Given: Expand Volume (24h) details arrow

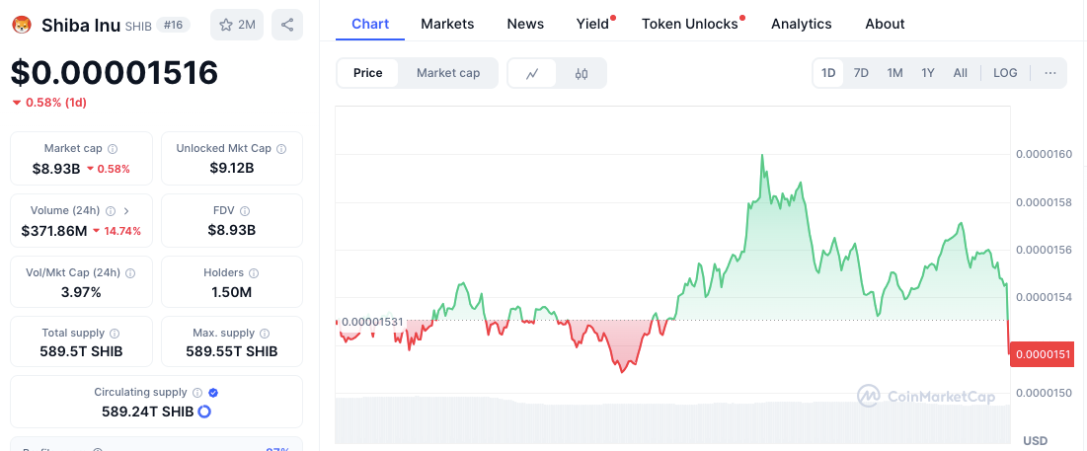Looking at the screenshot, I should coord(126,211).
